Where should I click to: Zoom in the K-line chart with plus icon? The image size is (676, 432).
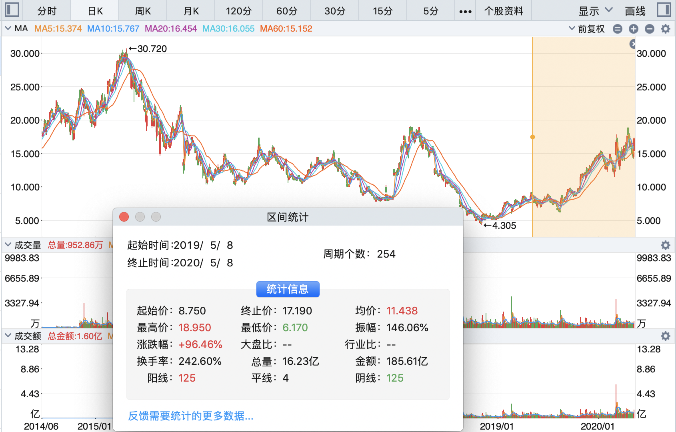point(634,29)
